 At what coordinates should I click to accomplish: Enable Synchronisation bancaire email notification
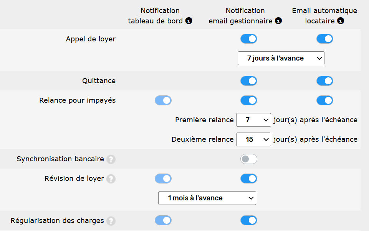(x=248, y=159)
